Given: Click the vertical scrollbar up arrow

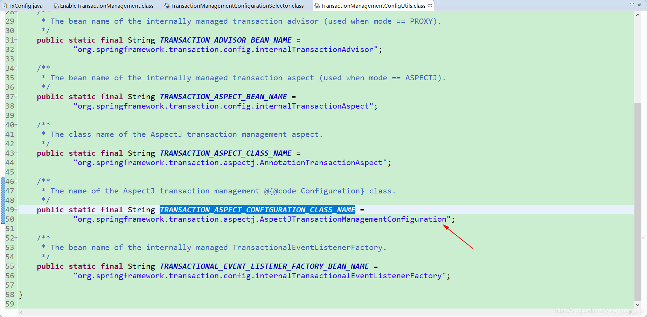Looking at the screenshot, I should tap(638, 15).
